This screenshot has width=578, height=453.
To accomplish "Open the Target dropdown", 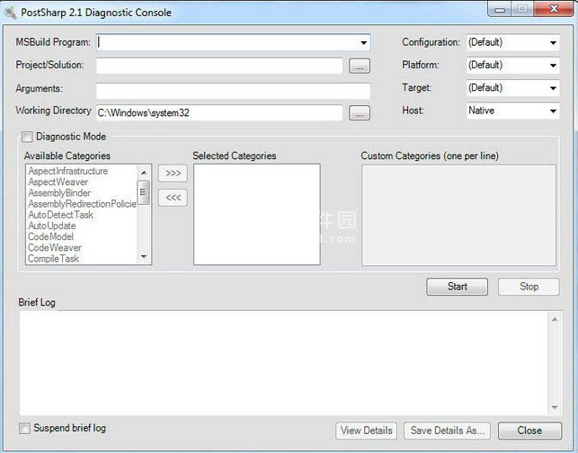I will tap(553, 88).
